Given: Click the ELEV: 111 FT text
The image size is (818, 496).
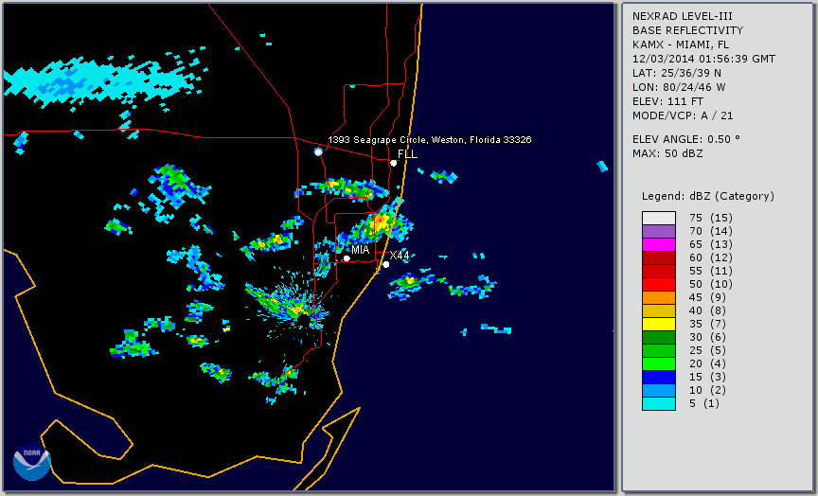Looking at the screenshot, I should point(667,101).
